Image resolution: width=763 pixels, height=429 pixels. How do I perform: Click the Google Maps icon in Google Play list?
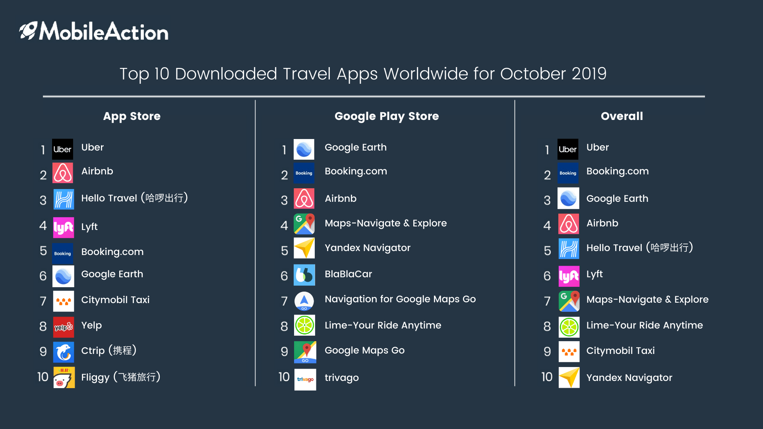pos(304,224)
